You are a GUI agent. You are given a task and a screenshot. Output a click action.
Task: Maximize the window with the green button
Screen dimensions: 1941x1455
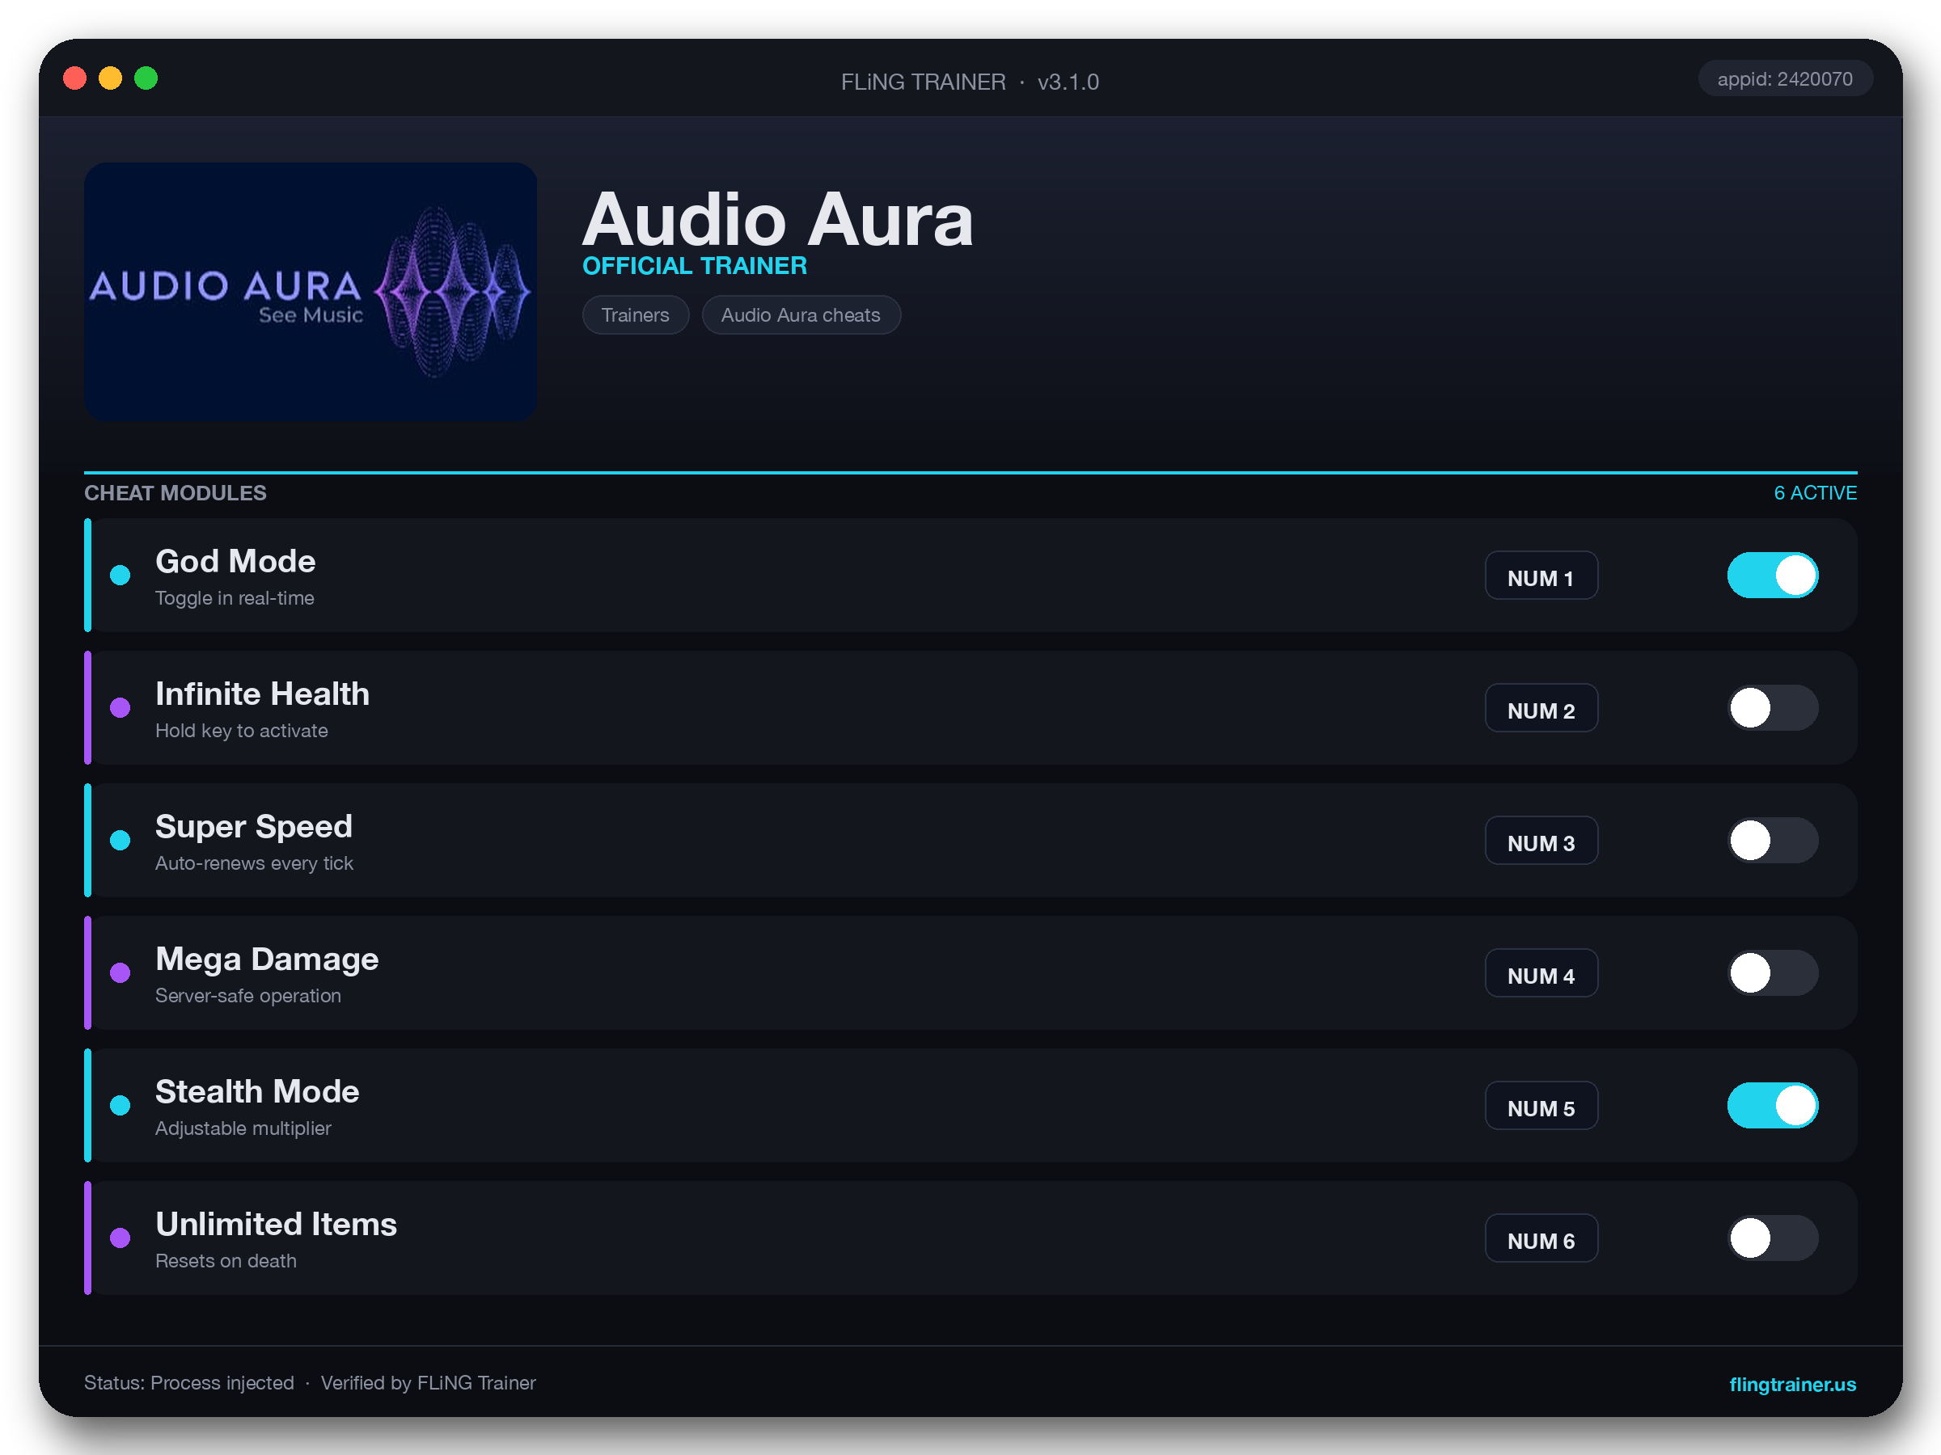click(146, 78)
